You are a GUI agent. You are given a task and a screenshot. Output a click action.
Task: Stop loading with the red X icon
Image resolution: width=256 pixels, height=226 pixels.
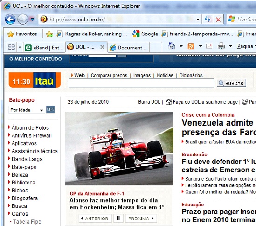coord(218,20)
